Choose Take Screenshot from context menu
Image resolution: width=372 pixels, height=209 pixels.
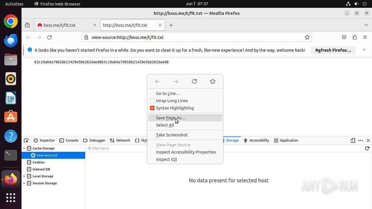click(185, 135)
